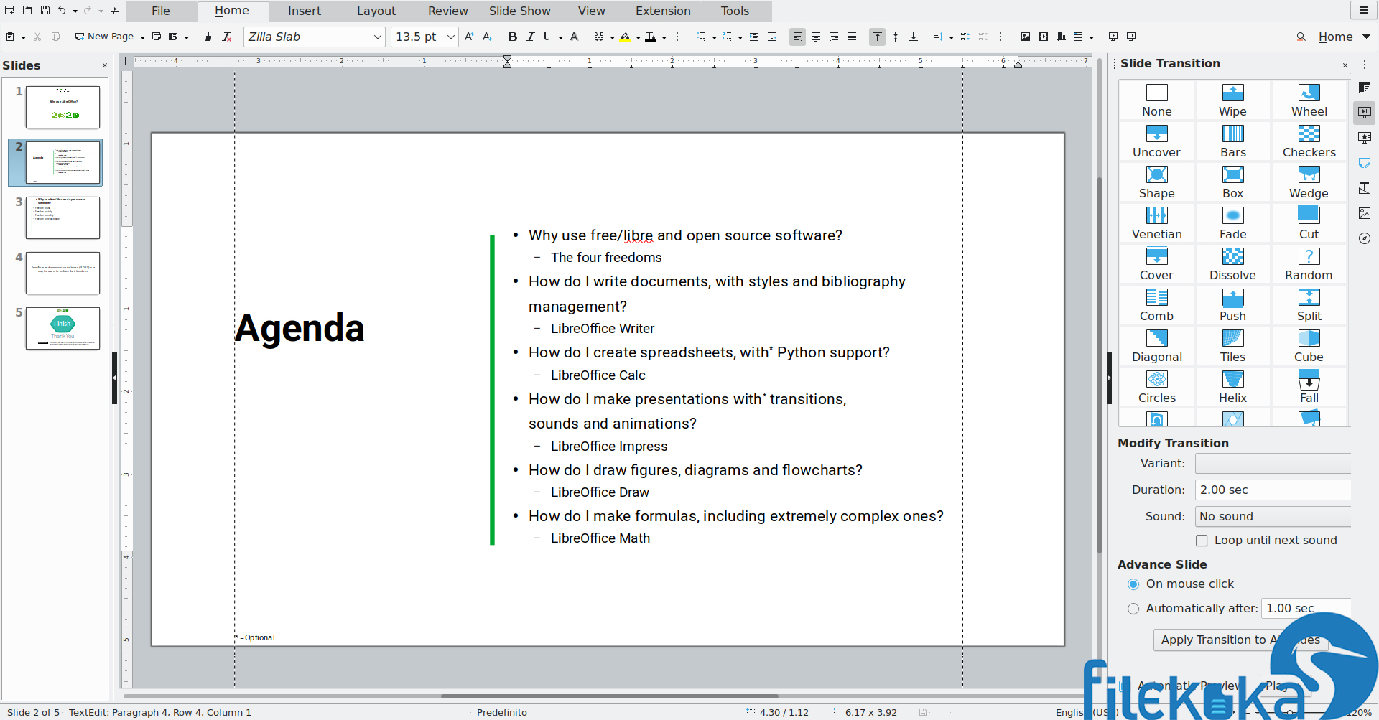
Task: Select the Wipe transition
Action: pos(1232,100)
